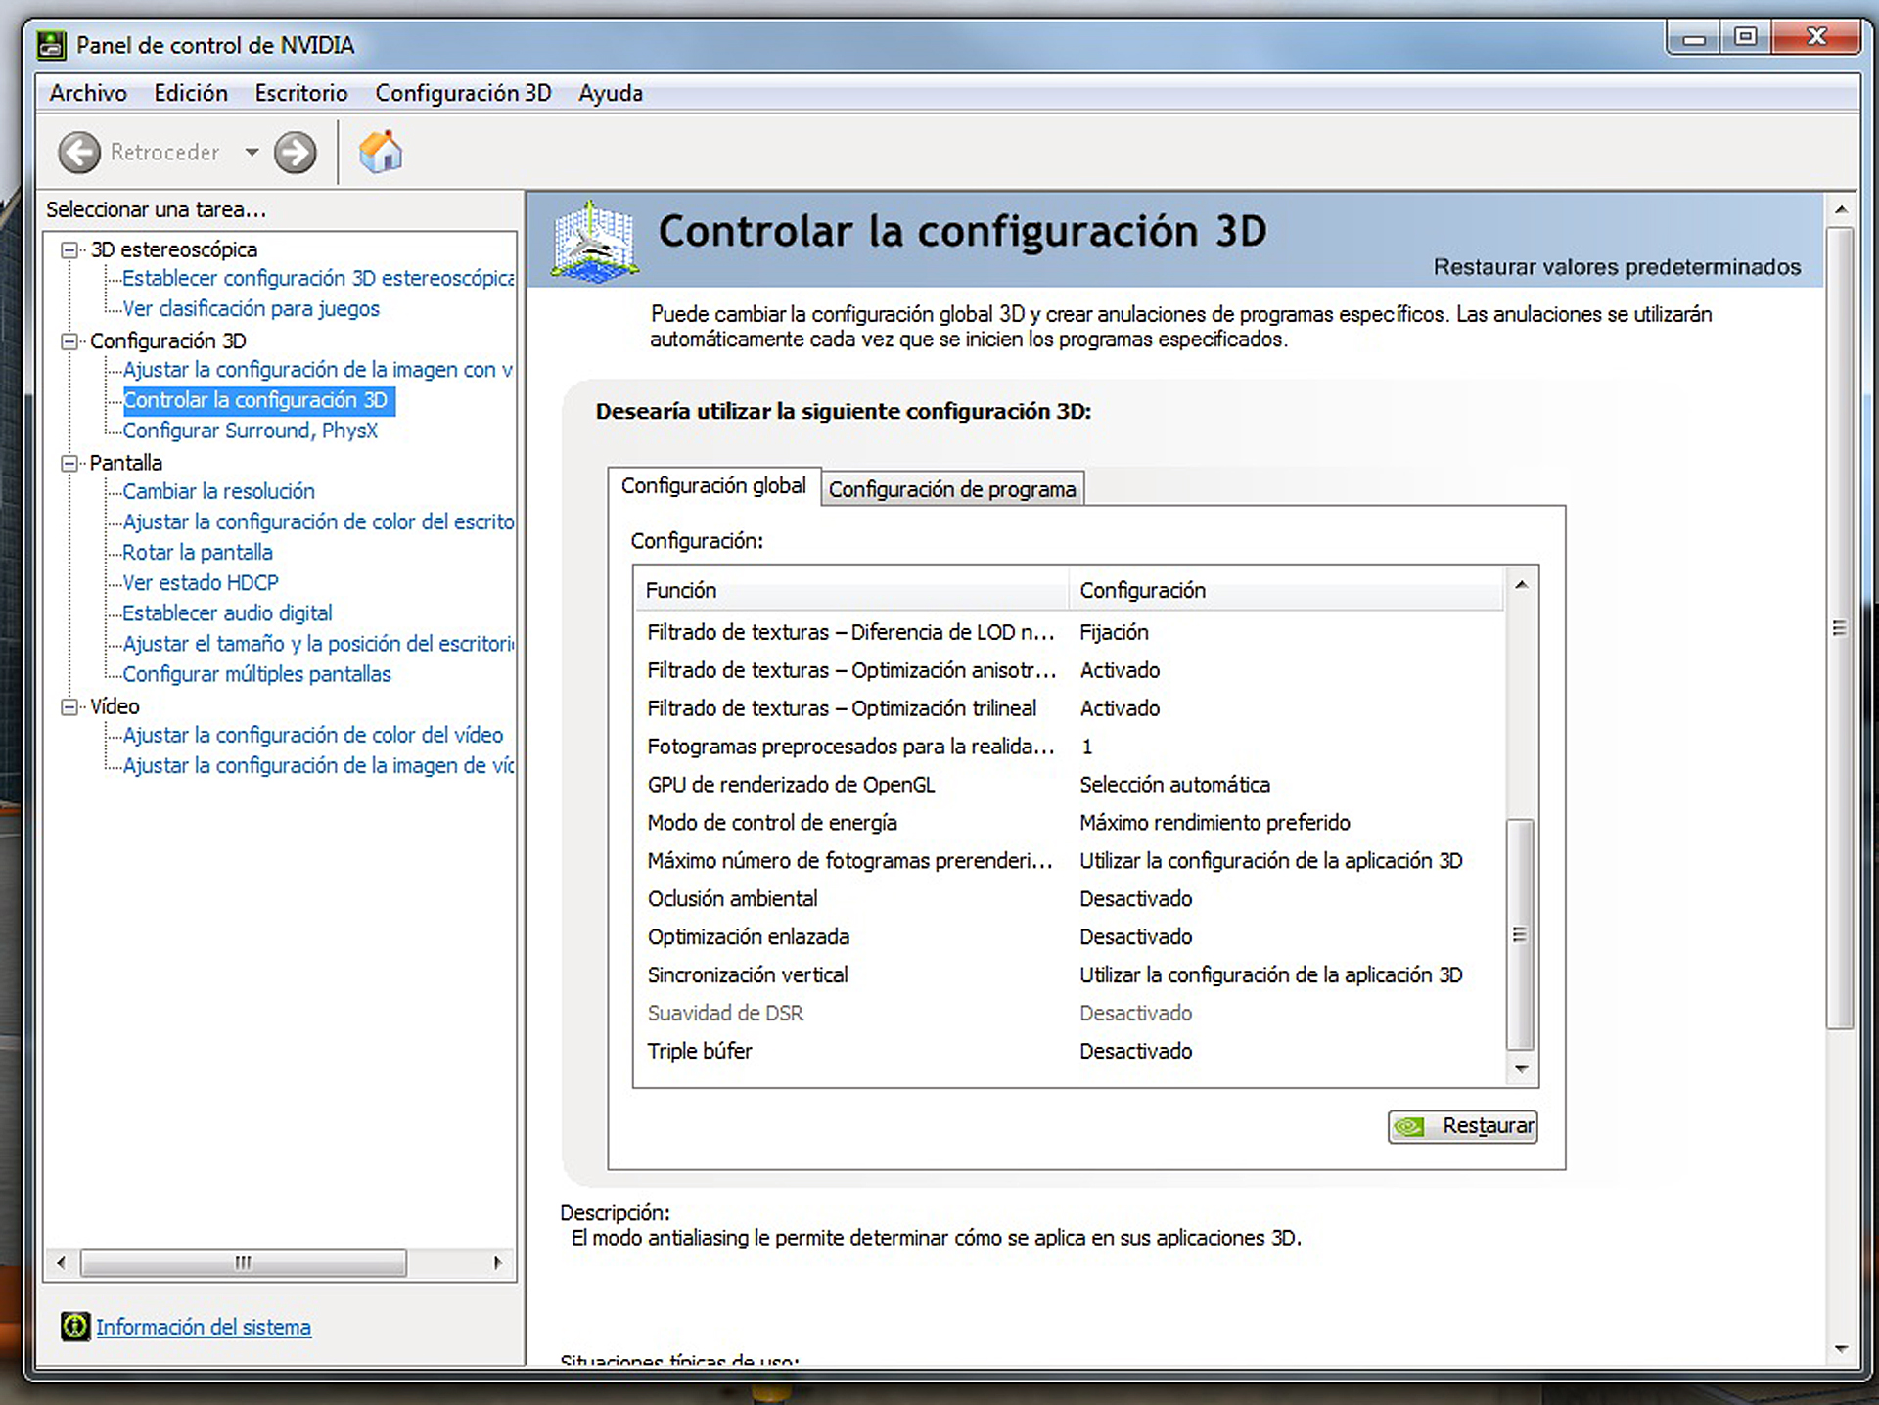Open the Escritorio menu

pos(301,93)
